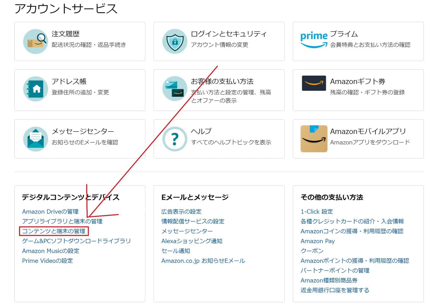Open お客様の支払い方法 card title

coord(222,82)
